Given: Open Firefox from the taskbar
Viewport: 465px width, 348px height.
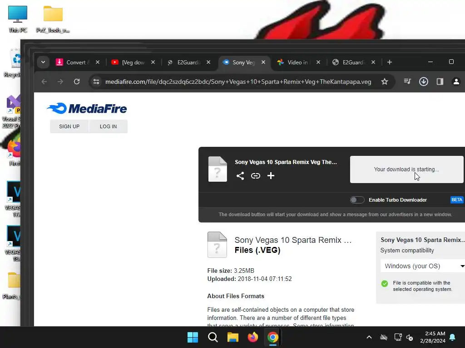Looking at the screenshot, I should coord(253,337).
